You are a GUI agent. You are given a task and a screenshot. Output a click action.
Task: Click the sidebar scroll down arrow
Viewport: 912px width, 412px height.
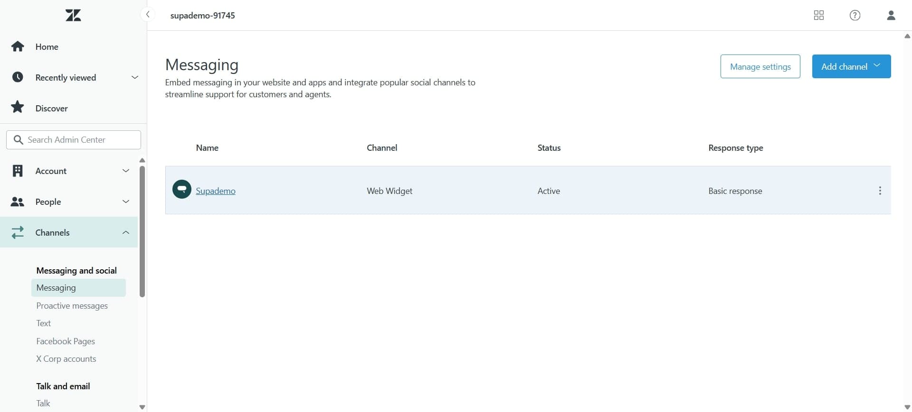(x=142, y=407)
